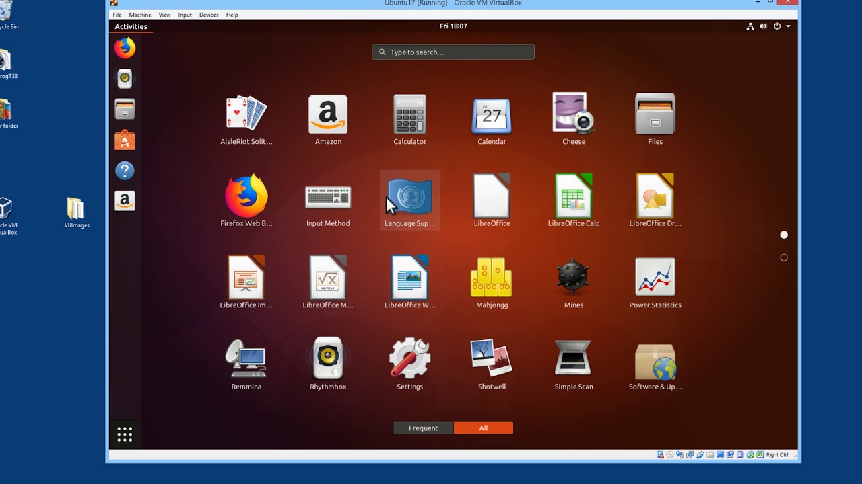Click Show Applications grid button

(125, 434)
